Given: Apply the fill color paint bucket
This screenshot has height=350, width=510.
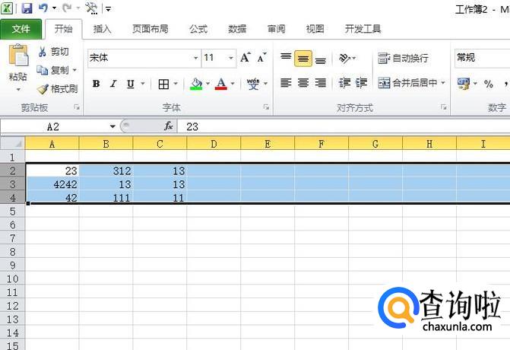Looking at the screenshot, I should point(196,84).
